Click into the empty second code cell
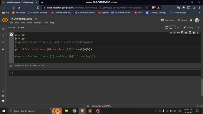Image resolution: width=203 pixels, height=114 pixels. (x=107, y=73)
